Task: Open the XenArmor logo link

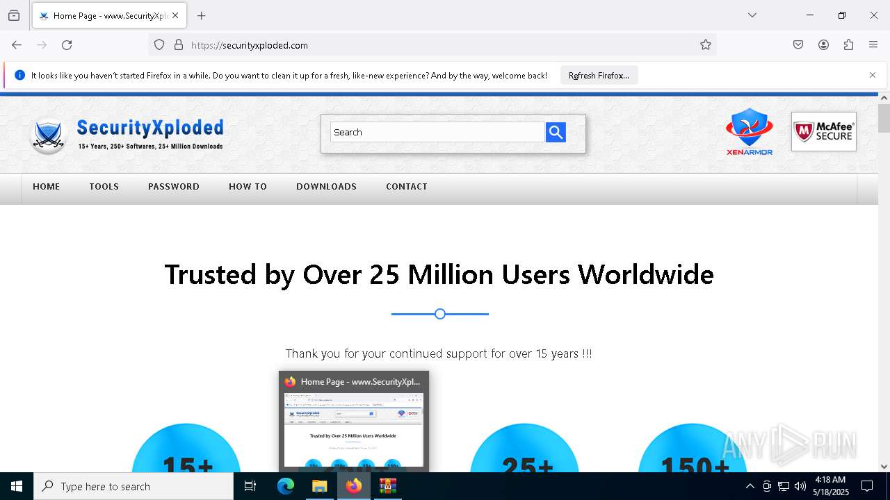Action: click(x=750, y=131)
